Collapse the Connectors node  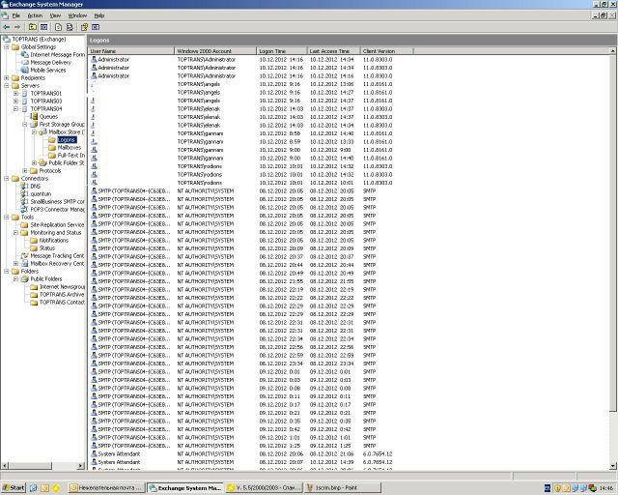7,179
